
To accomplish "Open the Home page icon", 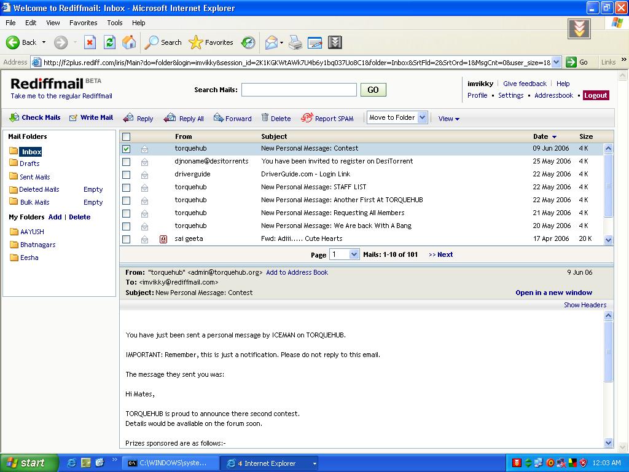I will point(129,42).
